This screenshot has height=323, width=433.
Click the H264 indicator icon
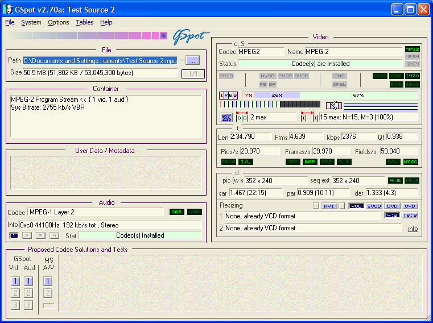click(413, 64)
